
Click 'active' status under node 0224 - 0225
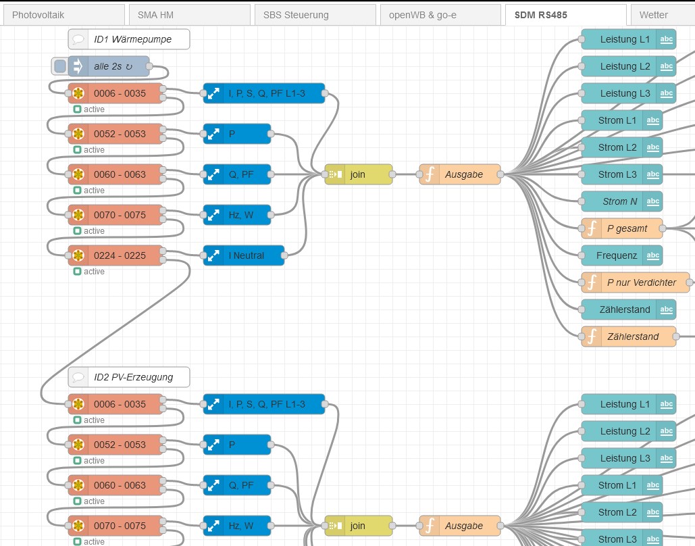click(89, 272)
